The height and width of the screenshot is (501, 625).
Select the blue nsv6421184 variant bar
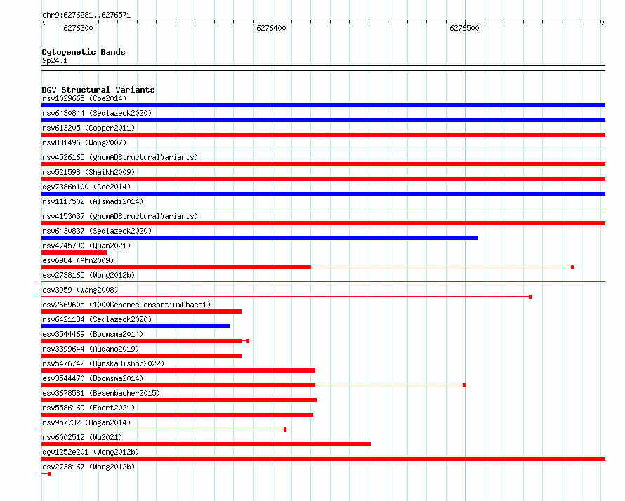click(x=136, y=326)
